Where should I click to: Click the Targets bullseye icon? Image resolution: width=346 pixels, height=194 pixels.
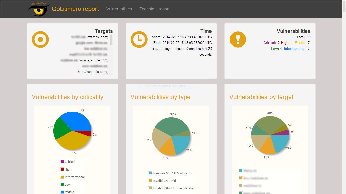[40, 39]
